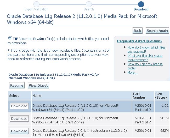Screen dimensions: 170x138
Task: Open 'How do I know which files are required?'
Action: point(146,49)
